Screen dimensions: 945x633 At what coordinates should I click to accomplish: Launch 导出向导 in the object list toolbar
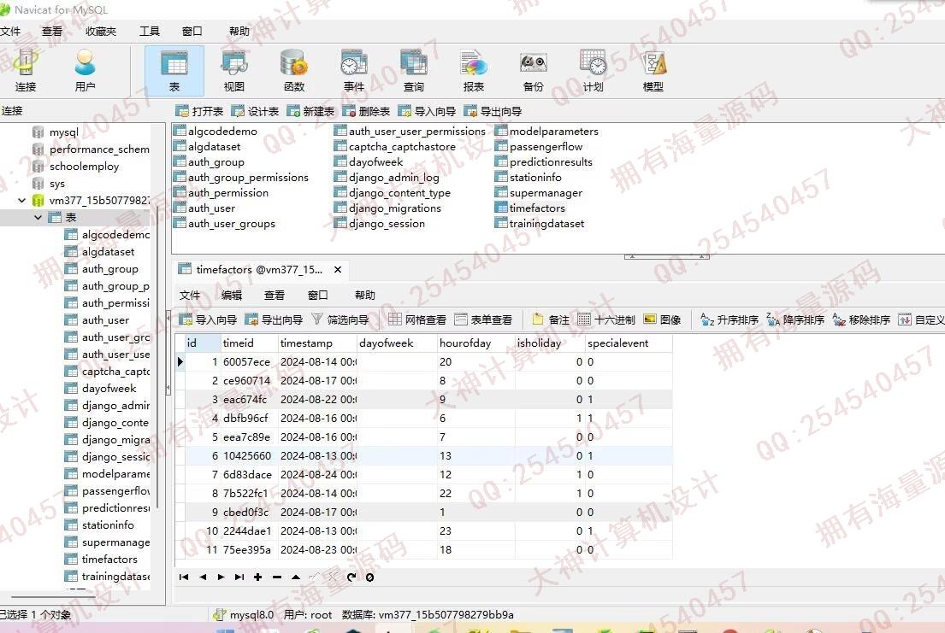point(493,111)
